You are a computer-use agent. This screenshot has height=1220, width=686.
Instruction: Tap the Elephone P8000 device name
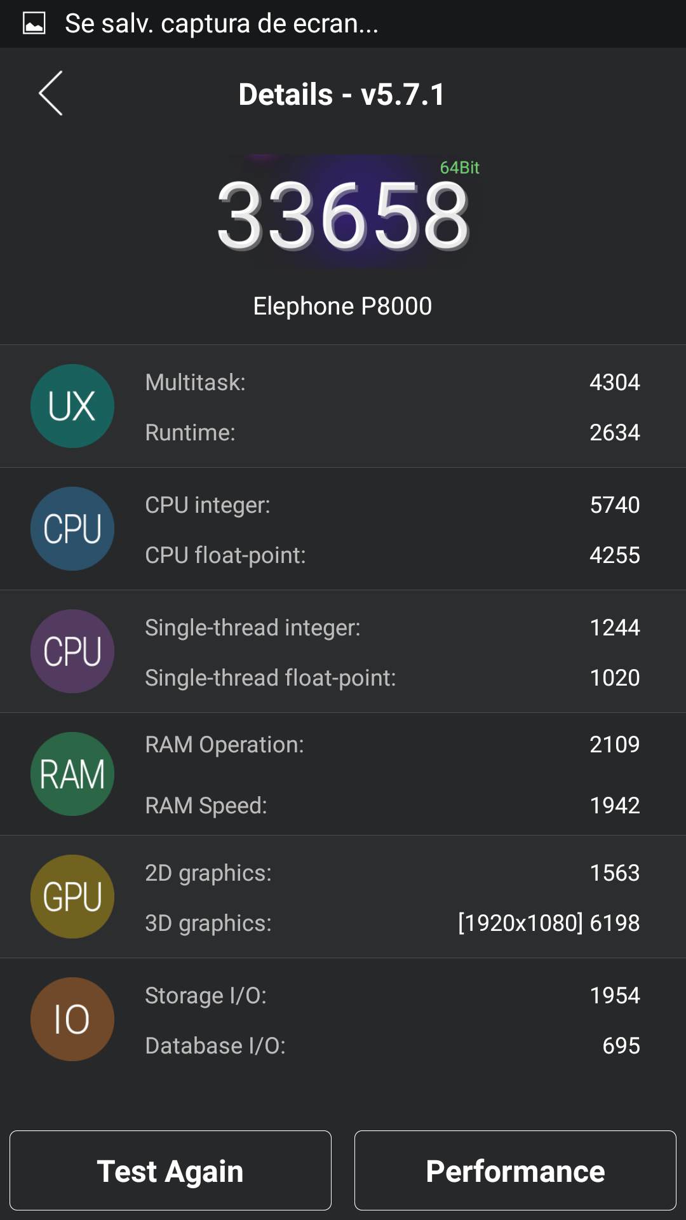click(x=343, y=306)
